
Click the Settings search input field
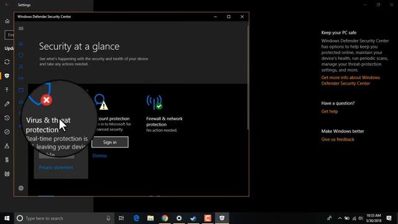click(9, 35)
